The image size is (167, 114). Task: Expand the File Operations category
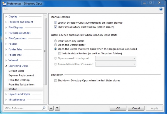click(6, 39)
